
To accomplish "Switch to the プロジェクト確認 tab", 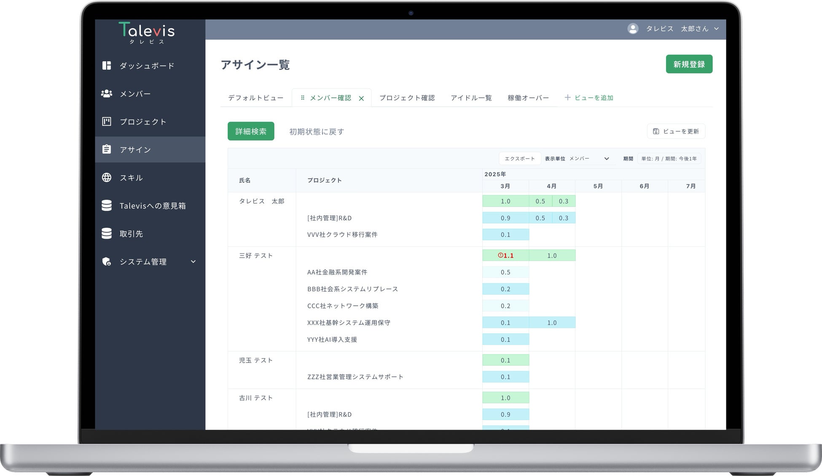I will coord(407,98).
